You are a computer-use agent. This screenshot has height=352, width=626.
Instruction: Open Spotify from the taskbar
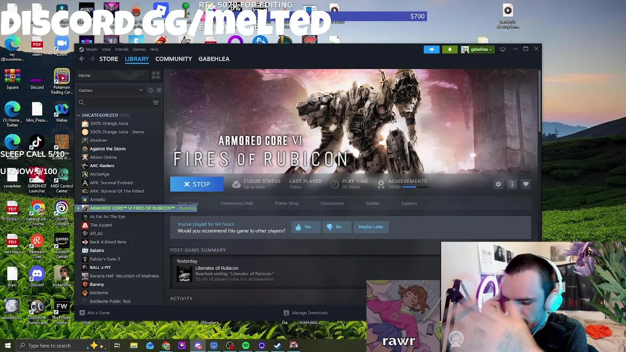tap(246, 346)
